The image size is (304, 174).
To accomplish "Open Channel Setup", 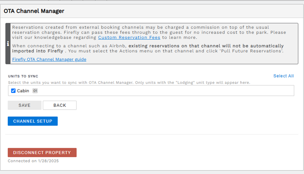I will [33, 121].
